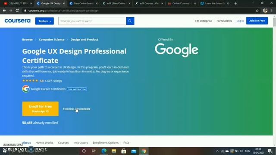
Task: Click the browser back arrow
Action: 4,10
